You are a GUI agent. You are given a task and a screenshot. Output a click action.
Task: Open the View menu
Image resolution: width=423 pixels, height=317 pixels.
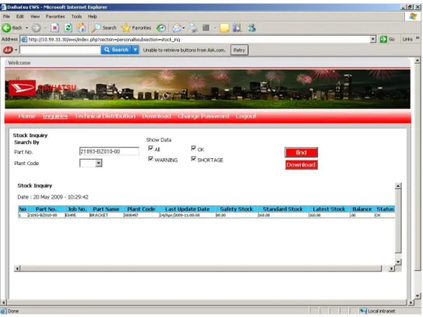coord(35,16)
